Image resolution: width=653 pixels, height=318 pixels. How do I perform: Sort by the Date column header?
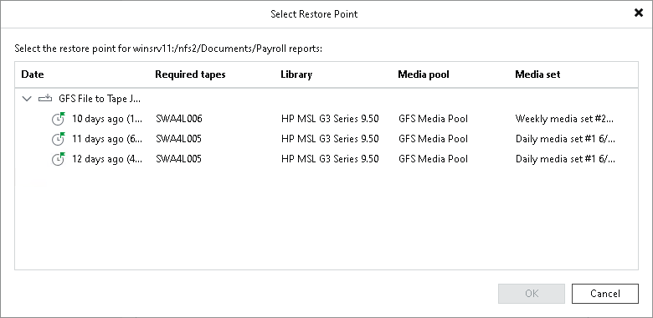click(33, 74)
